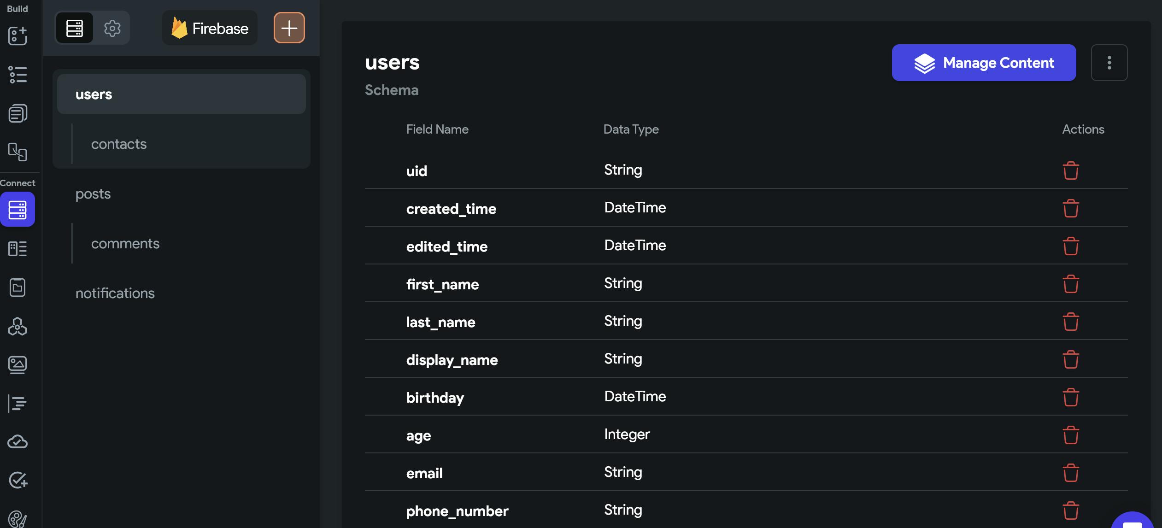The width and height of the screenshot is (1162, 528).
Task: Open the widget palette add icon
Action: [18, 36]
